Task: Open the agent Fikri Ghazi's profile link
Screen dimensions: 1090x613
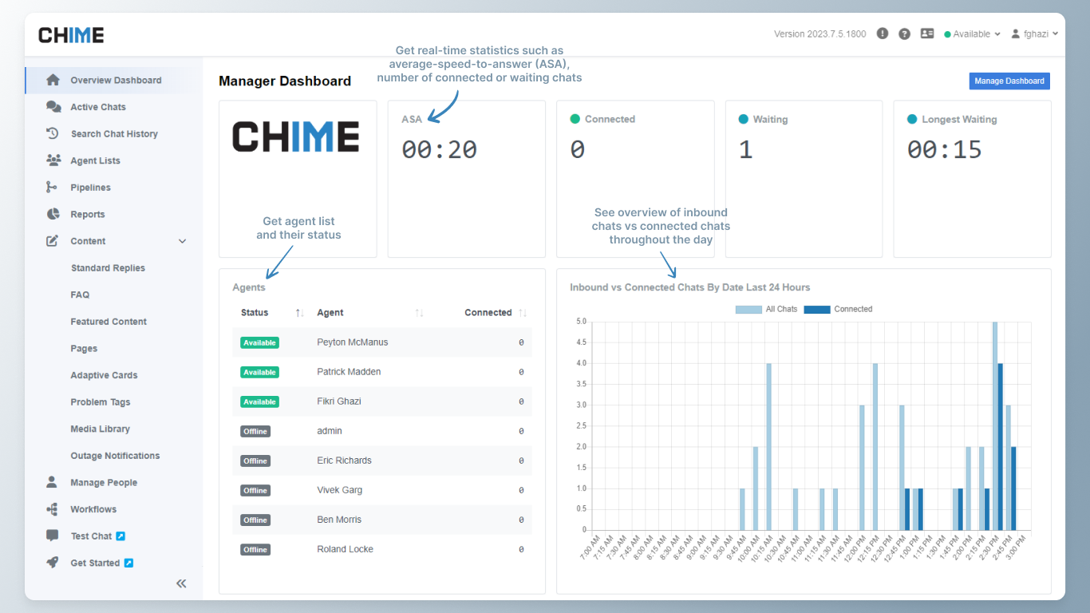Action: point(338,401)
